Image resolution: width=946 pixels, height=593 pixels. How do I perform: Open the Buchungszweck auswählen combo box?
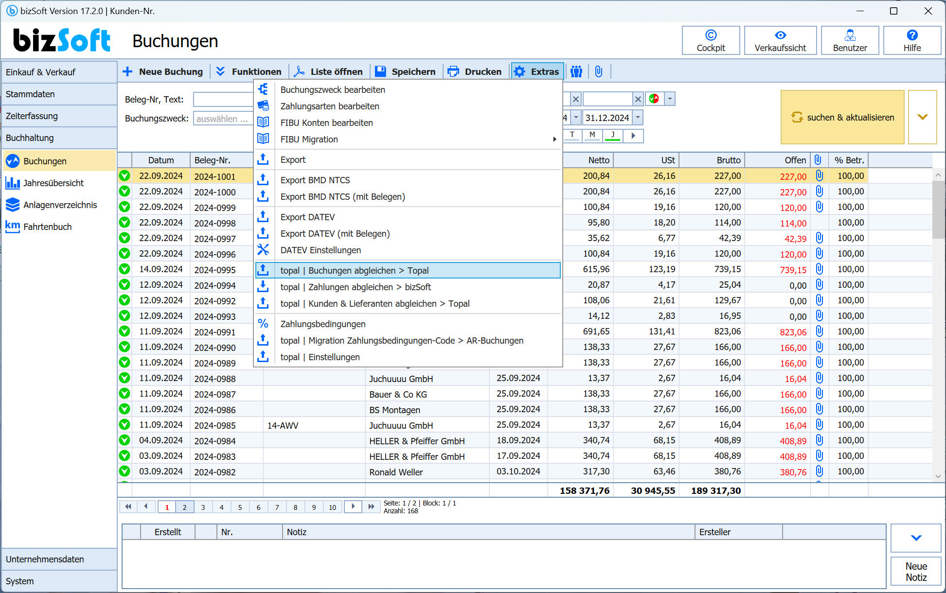pyautogui.click(x=224, y=119)
